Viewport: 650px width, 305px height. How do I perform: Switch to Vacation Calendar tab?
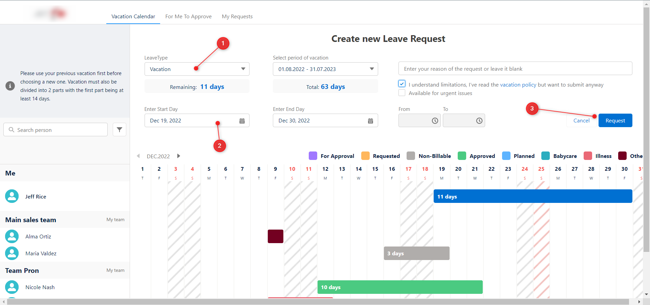(133, 17)
